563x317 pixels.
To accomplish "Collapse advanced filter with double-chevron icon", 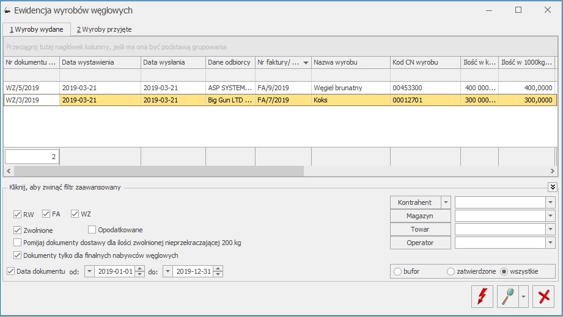I will (x=553, y=187).
